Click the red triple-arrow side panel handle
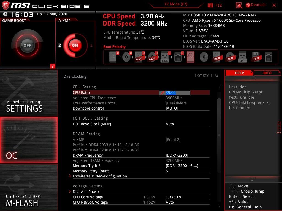This screenshot has height=211, width=282. 279,133
